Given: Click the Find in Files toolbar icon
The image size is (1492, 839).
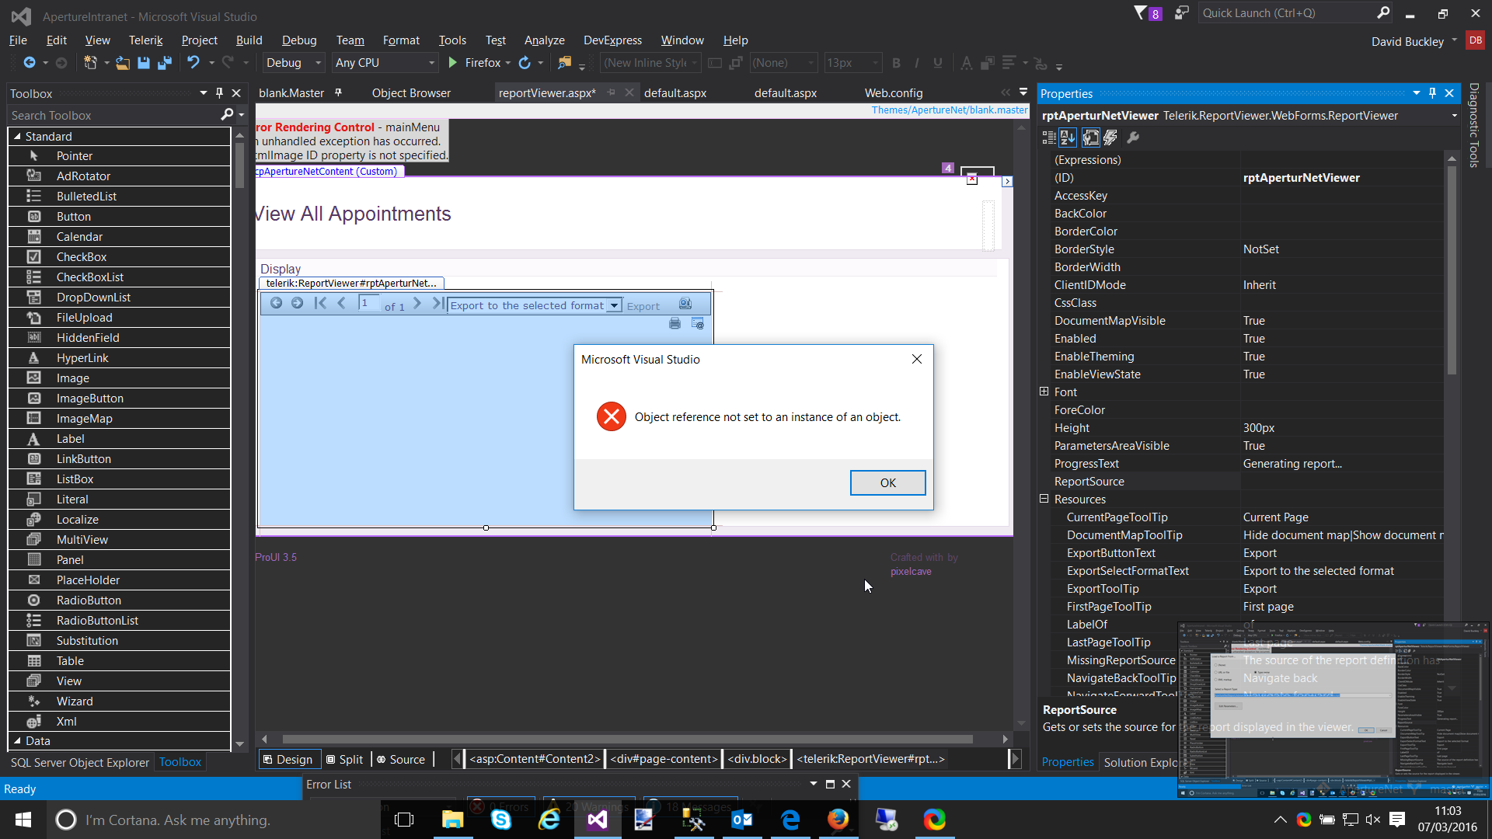Looking at the screenshot, I should (x=565, y=63).
